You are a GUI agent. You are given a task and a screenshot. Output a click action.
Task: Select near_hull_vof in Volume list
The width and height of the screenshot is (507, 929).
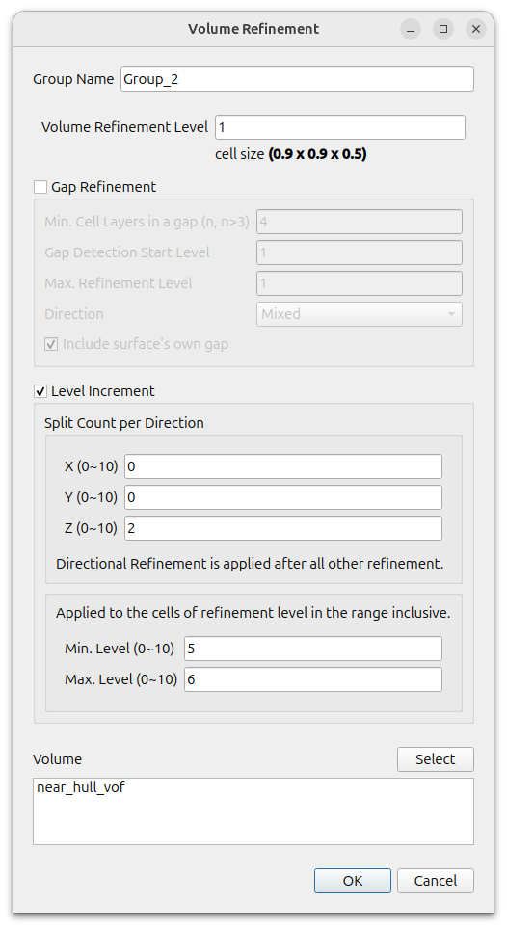(x=81, y=787)
